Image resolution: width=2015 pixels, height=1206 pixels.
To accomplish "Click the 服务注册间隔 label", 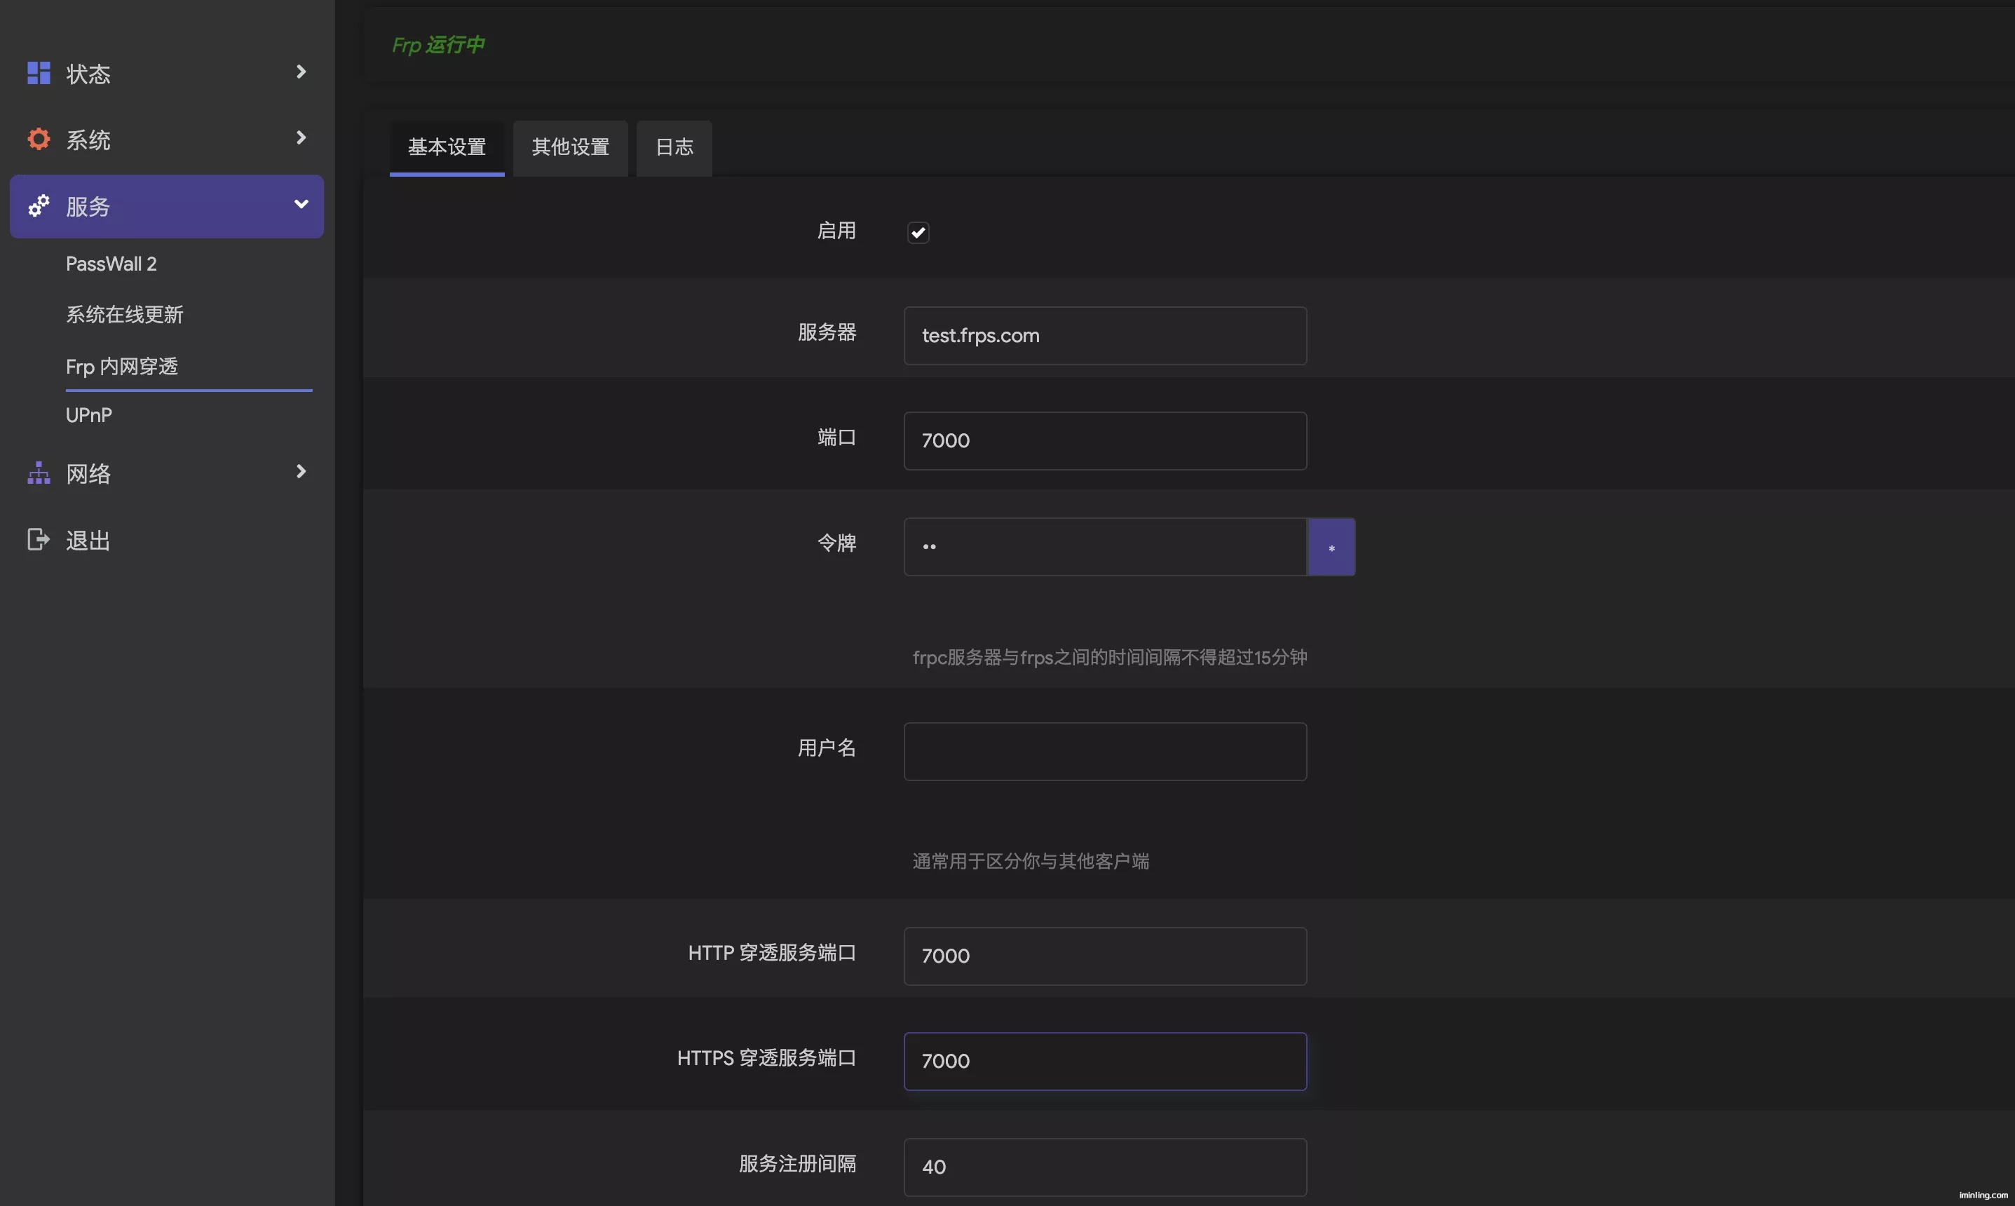I will tap(797, 1164).
